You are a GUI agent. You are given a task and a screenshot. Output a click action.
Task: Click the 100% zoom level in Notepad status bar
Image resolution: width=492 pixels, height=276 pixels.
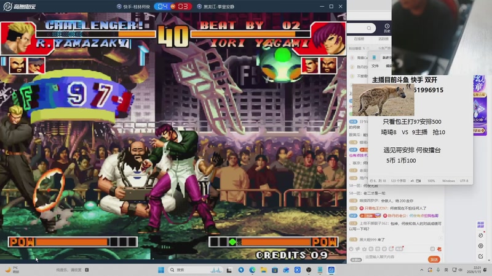pos(431,181)
